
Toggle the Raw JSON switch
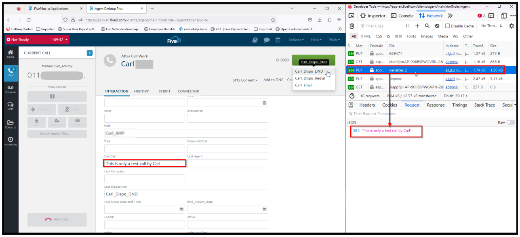(511, 122)
